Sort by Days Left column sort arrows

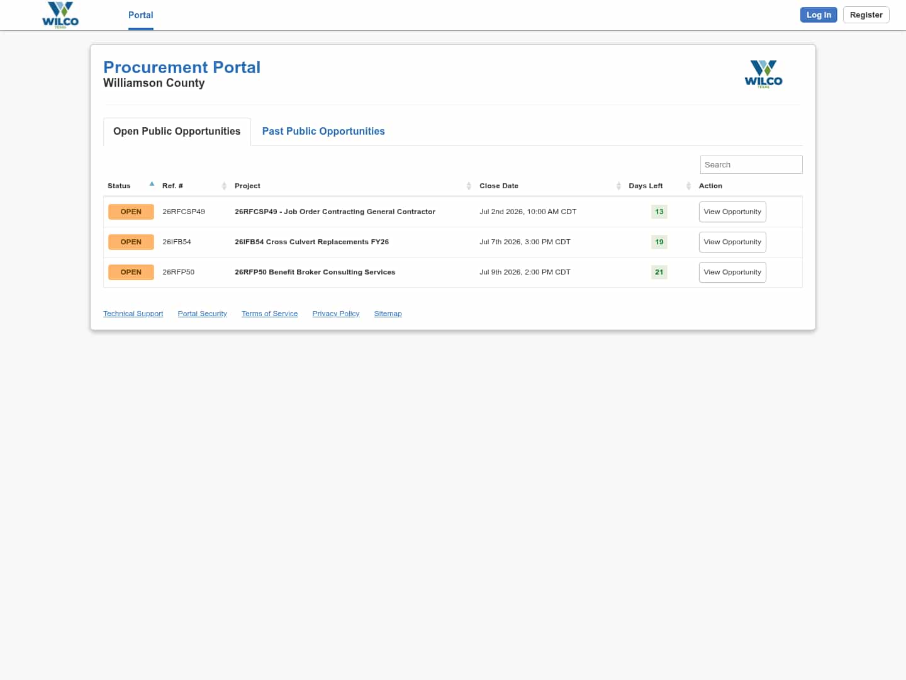(x=688, y=186)
